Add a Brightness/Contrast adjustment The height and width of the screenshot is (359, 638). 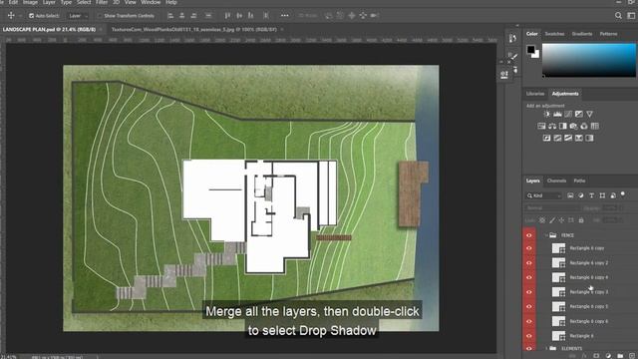(x=547, y=115)
